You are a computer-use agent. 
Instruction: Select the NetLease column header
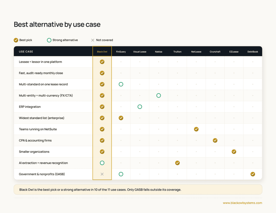tap(196, 52)
